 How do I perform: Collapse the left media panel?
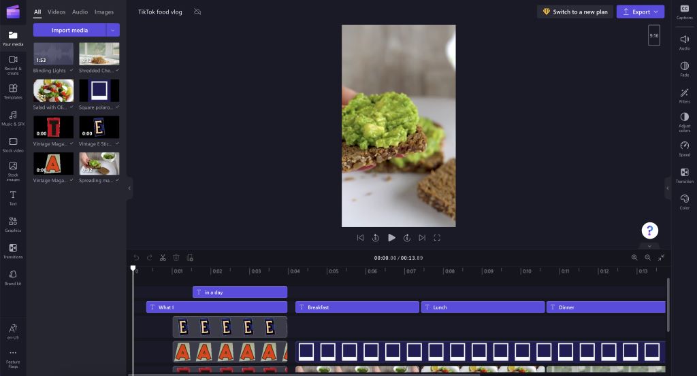pyautogui.click(x=129, y=188)
